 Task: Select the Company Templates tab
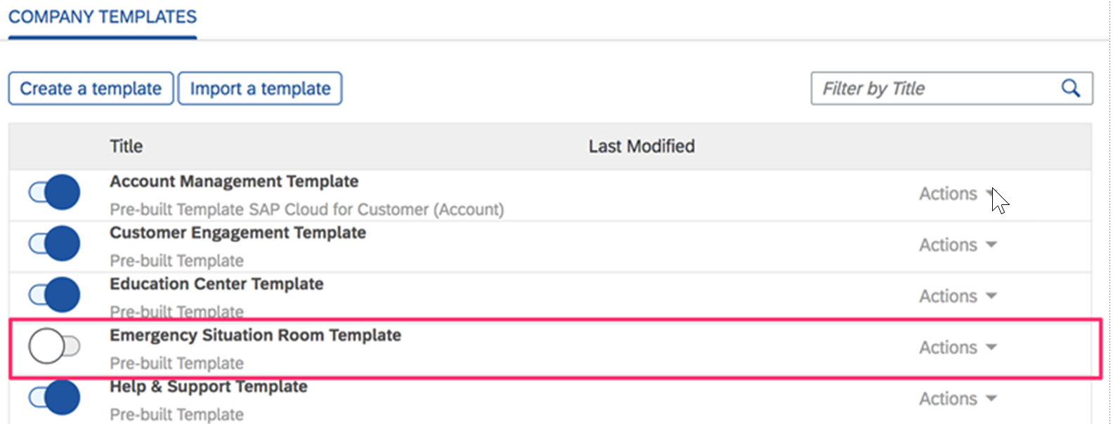(x=103, y=18)
